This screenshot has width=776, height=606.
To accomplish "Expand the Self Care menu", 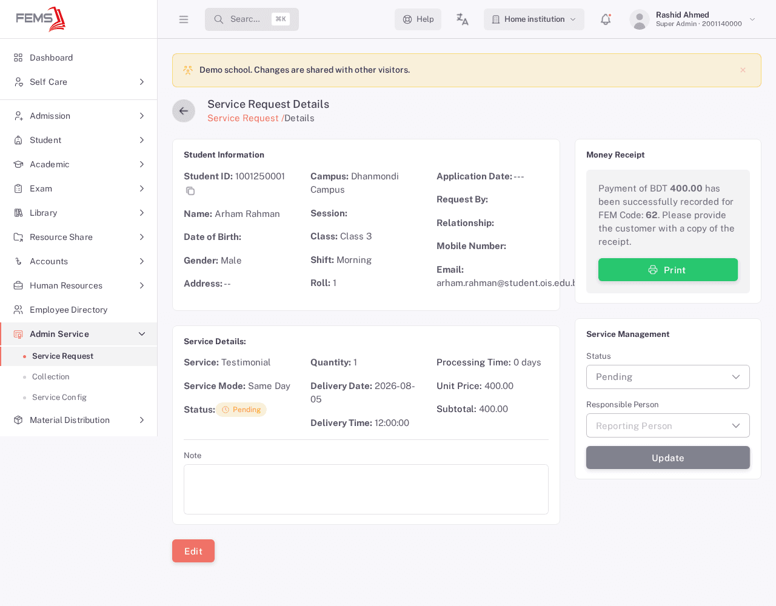I will 79,82.
